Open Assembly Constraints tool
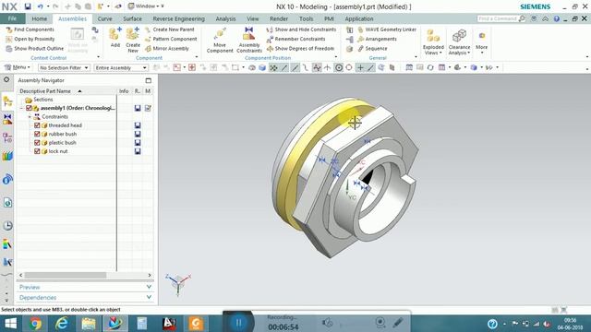Screen dimensions: 591x332 click(249, 40)
